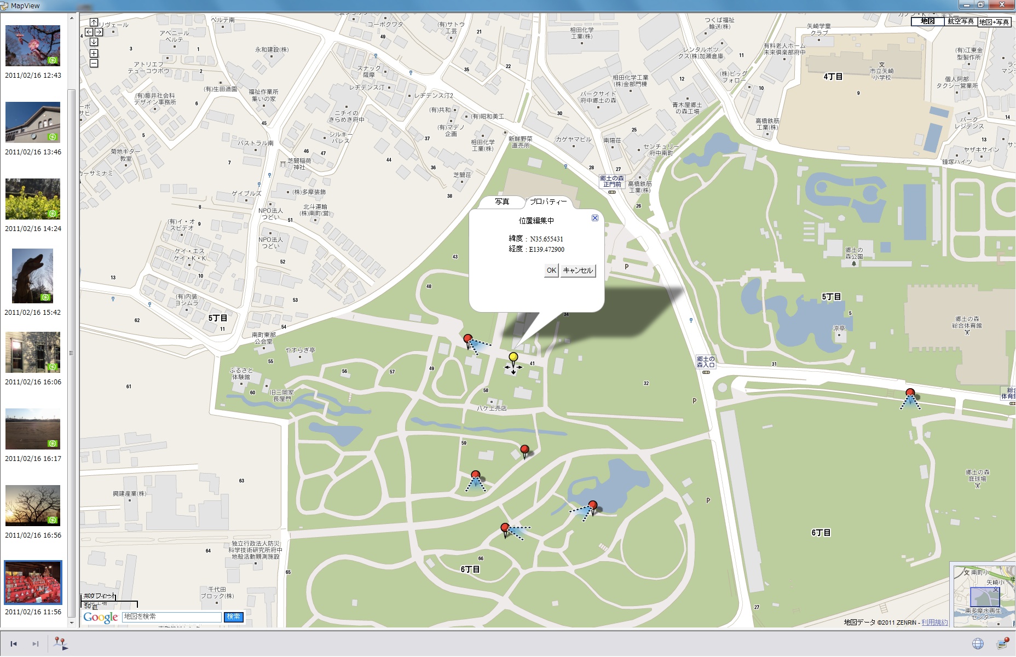Click the ふるさと体験館 map label

click(241, 374)
